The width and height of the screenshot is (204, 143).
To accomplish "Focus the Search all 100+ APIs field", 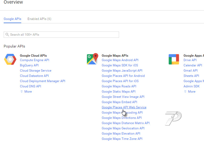I will coord(63,35).
